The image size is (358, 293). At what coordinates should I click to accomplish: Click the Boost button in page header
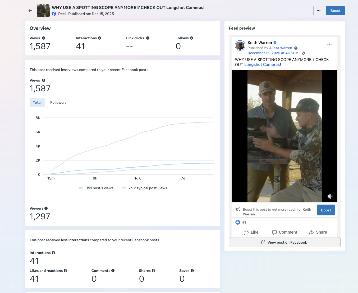pyautogui.click(x=335, y=11)
